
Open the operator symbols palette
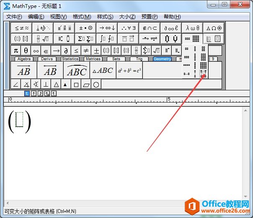(x=85, y=28)
